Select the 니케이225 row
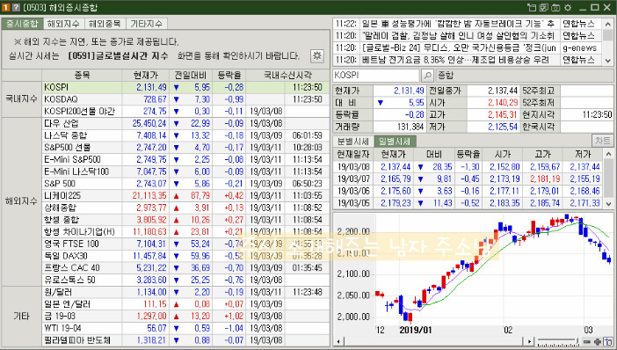The width and height of the screenshot is (617, 350). pos(185,196)
